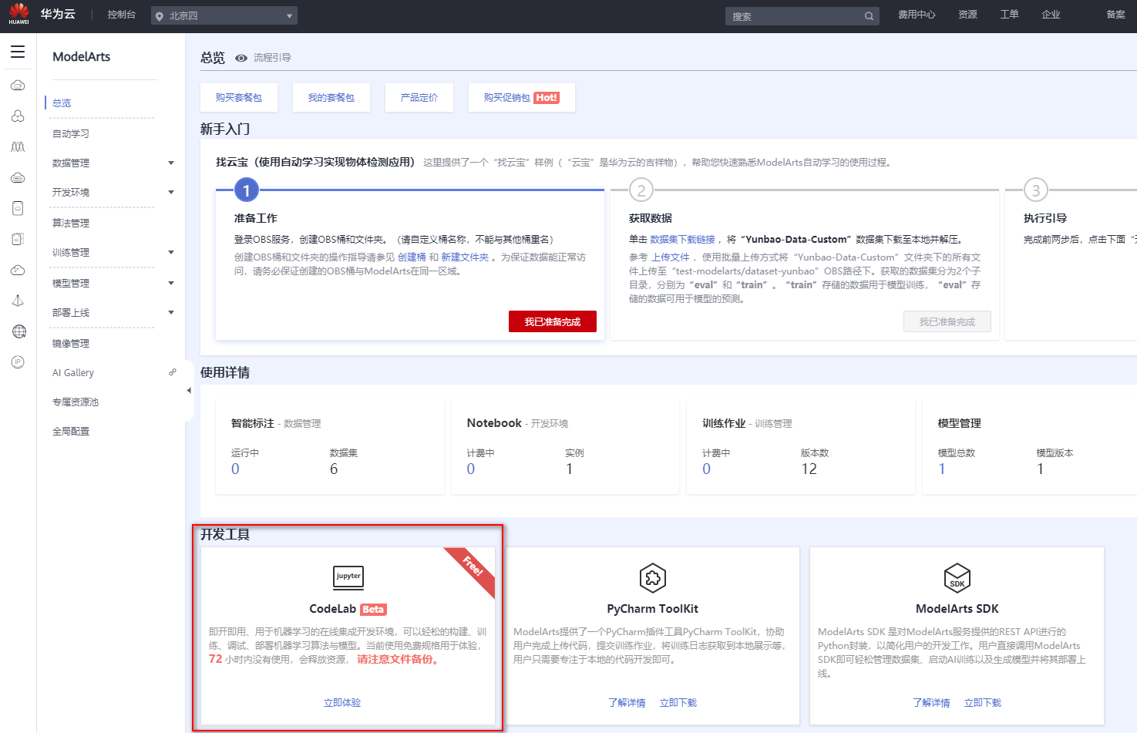The height and width of the screenshot is (733, 1137).
Task: Click the location pin in the region selector
Action: pyautogui.click(x=160, y=16)
